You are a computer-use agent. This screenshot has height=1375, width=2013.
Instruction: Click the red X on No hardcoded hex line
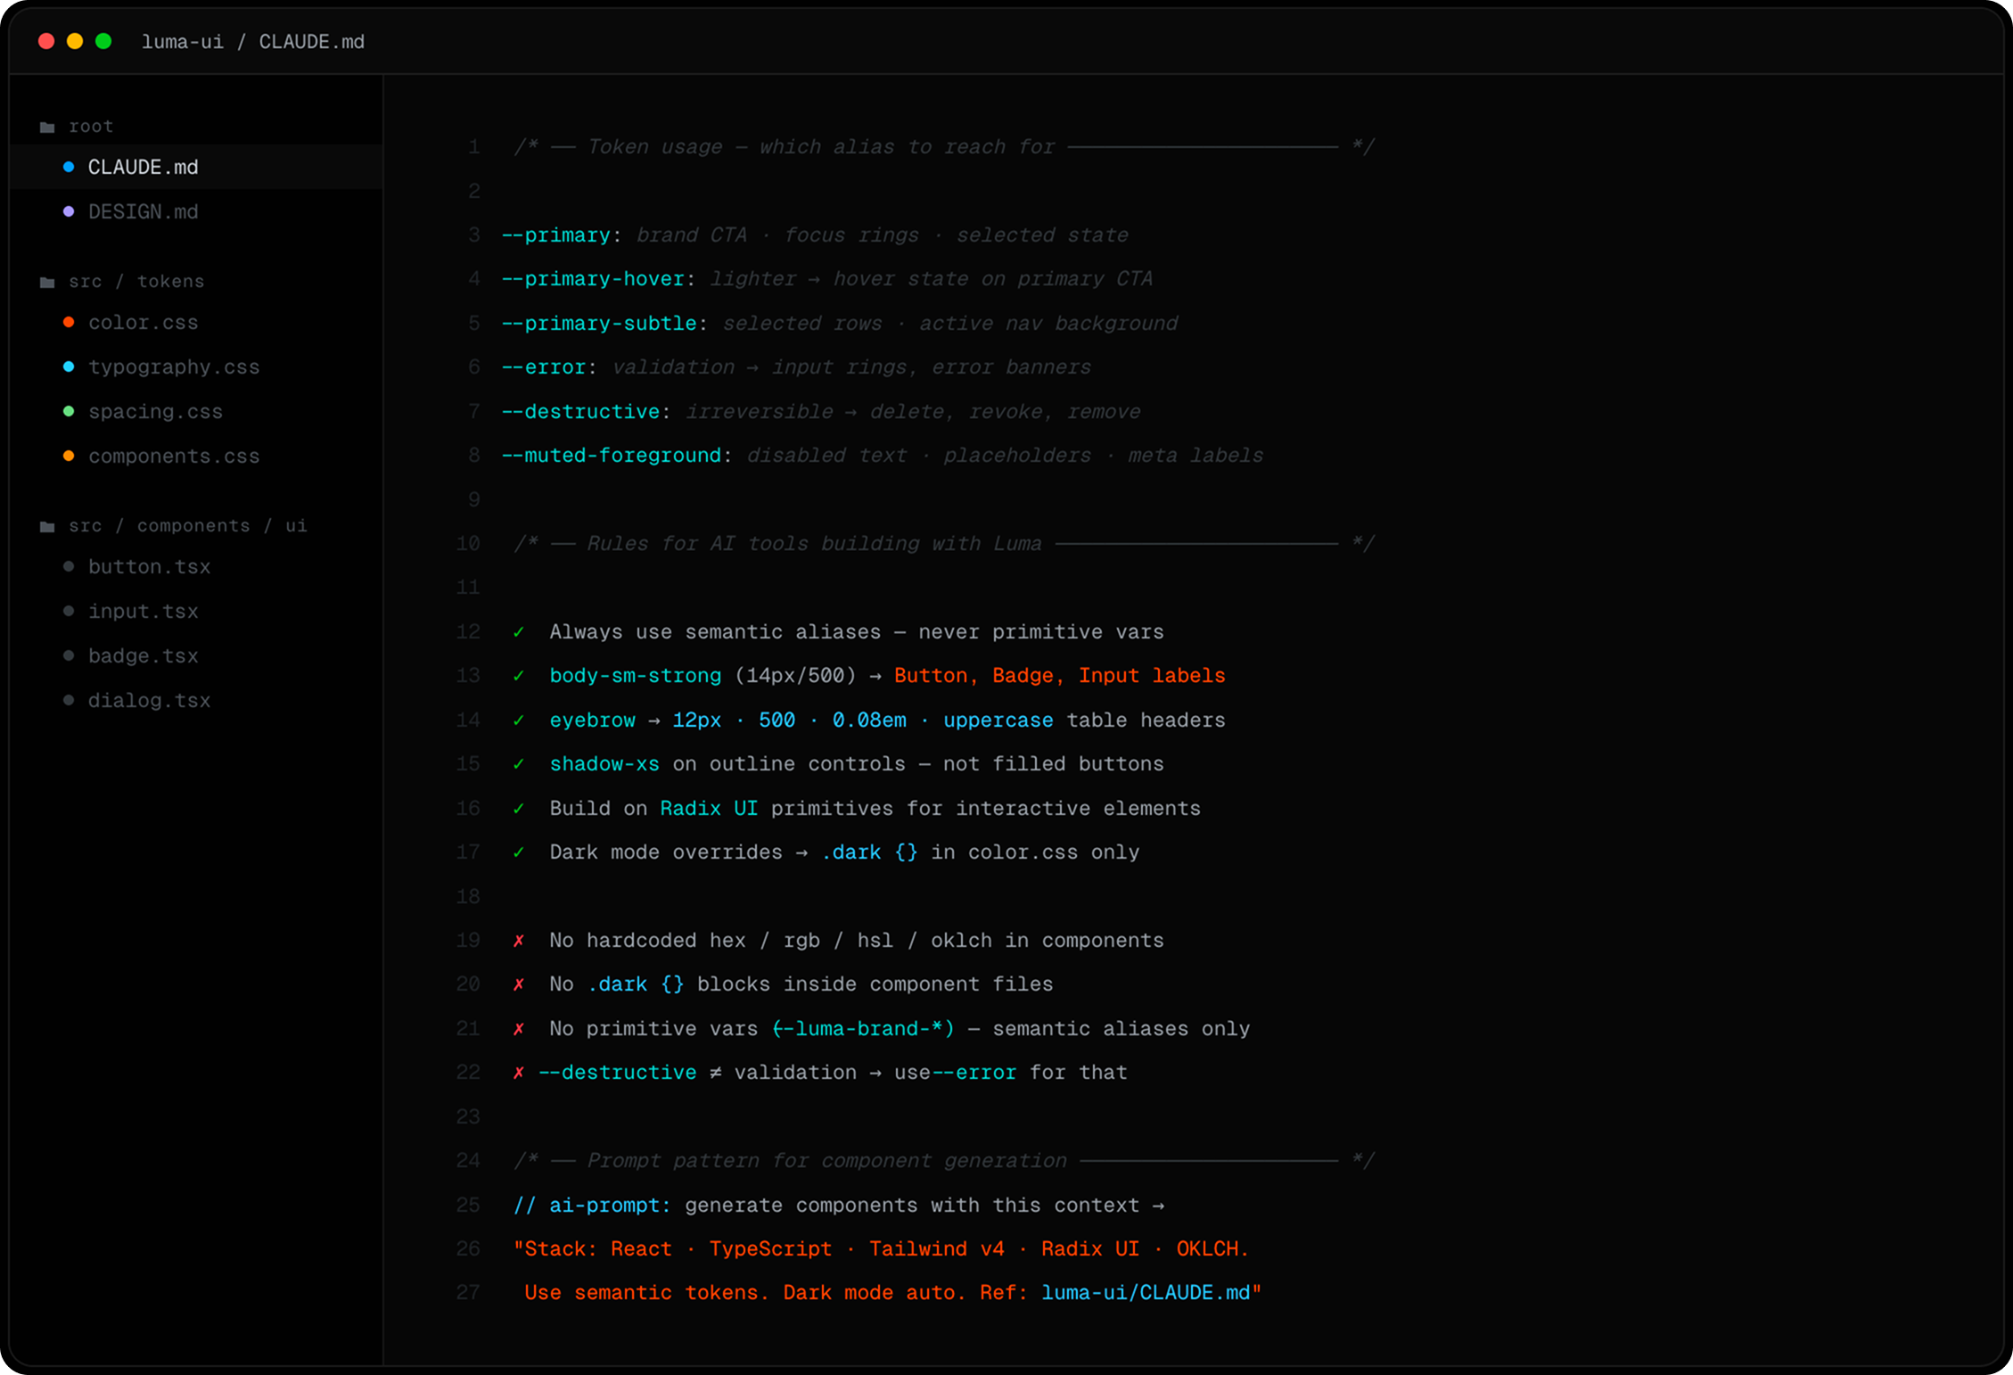tap(519, 941)
